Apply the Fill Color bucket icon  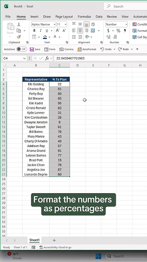pyautogui.click(x=45, y=37)
